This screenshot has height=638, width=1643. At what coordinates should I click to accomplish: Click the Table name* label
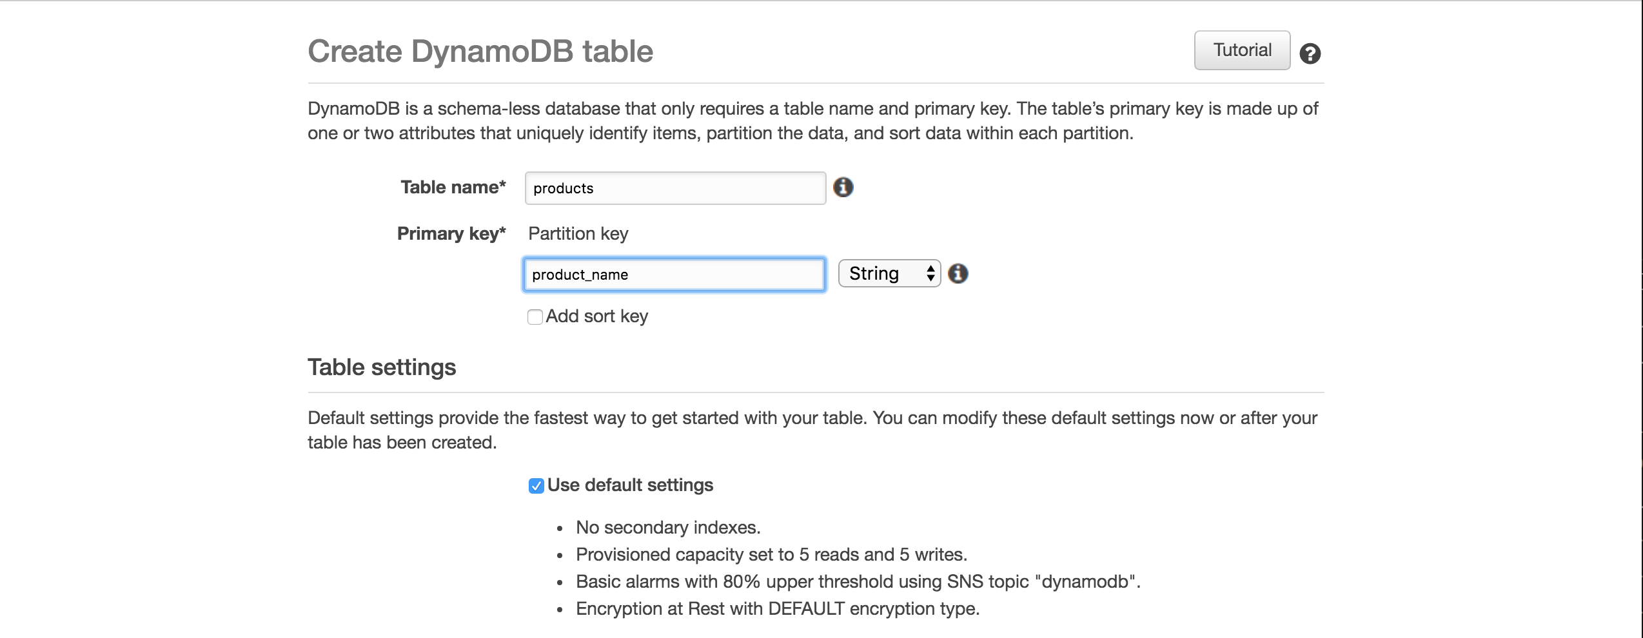[453, 188]
